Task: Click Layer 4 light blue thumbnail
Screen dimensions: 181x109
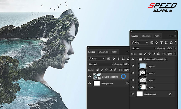Action: tap(143, 66)
